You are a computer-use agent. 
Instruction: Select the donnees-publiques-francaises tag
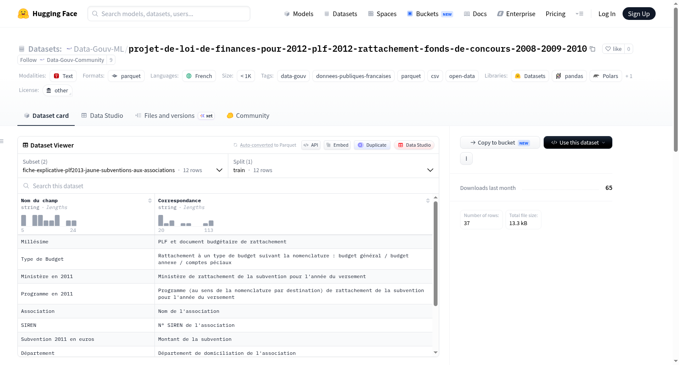(354, 76)
